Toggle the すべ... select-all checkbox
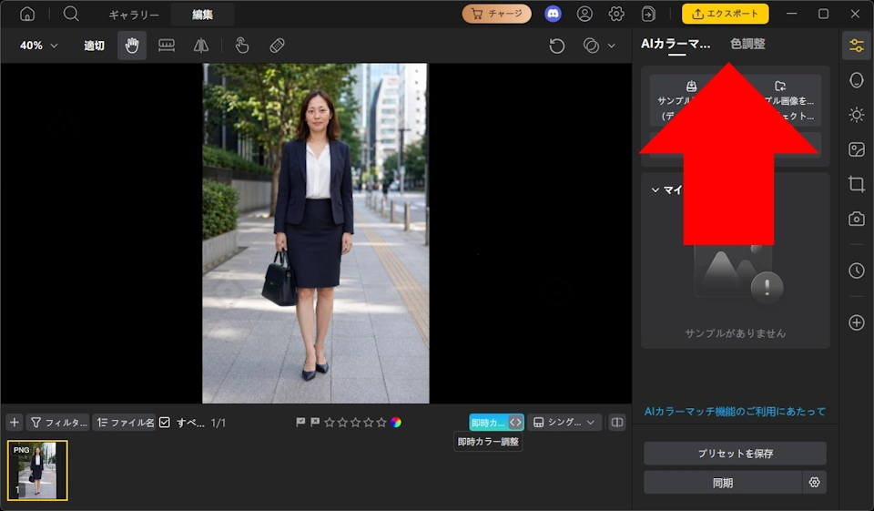Viewport: 874px width, 511px height. [x=165, y=423]
